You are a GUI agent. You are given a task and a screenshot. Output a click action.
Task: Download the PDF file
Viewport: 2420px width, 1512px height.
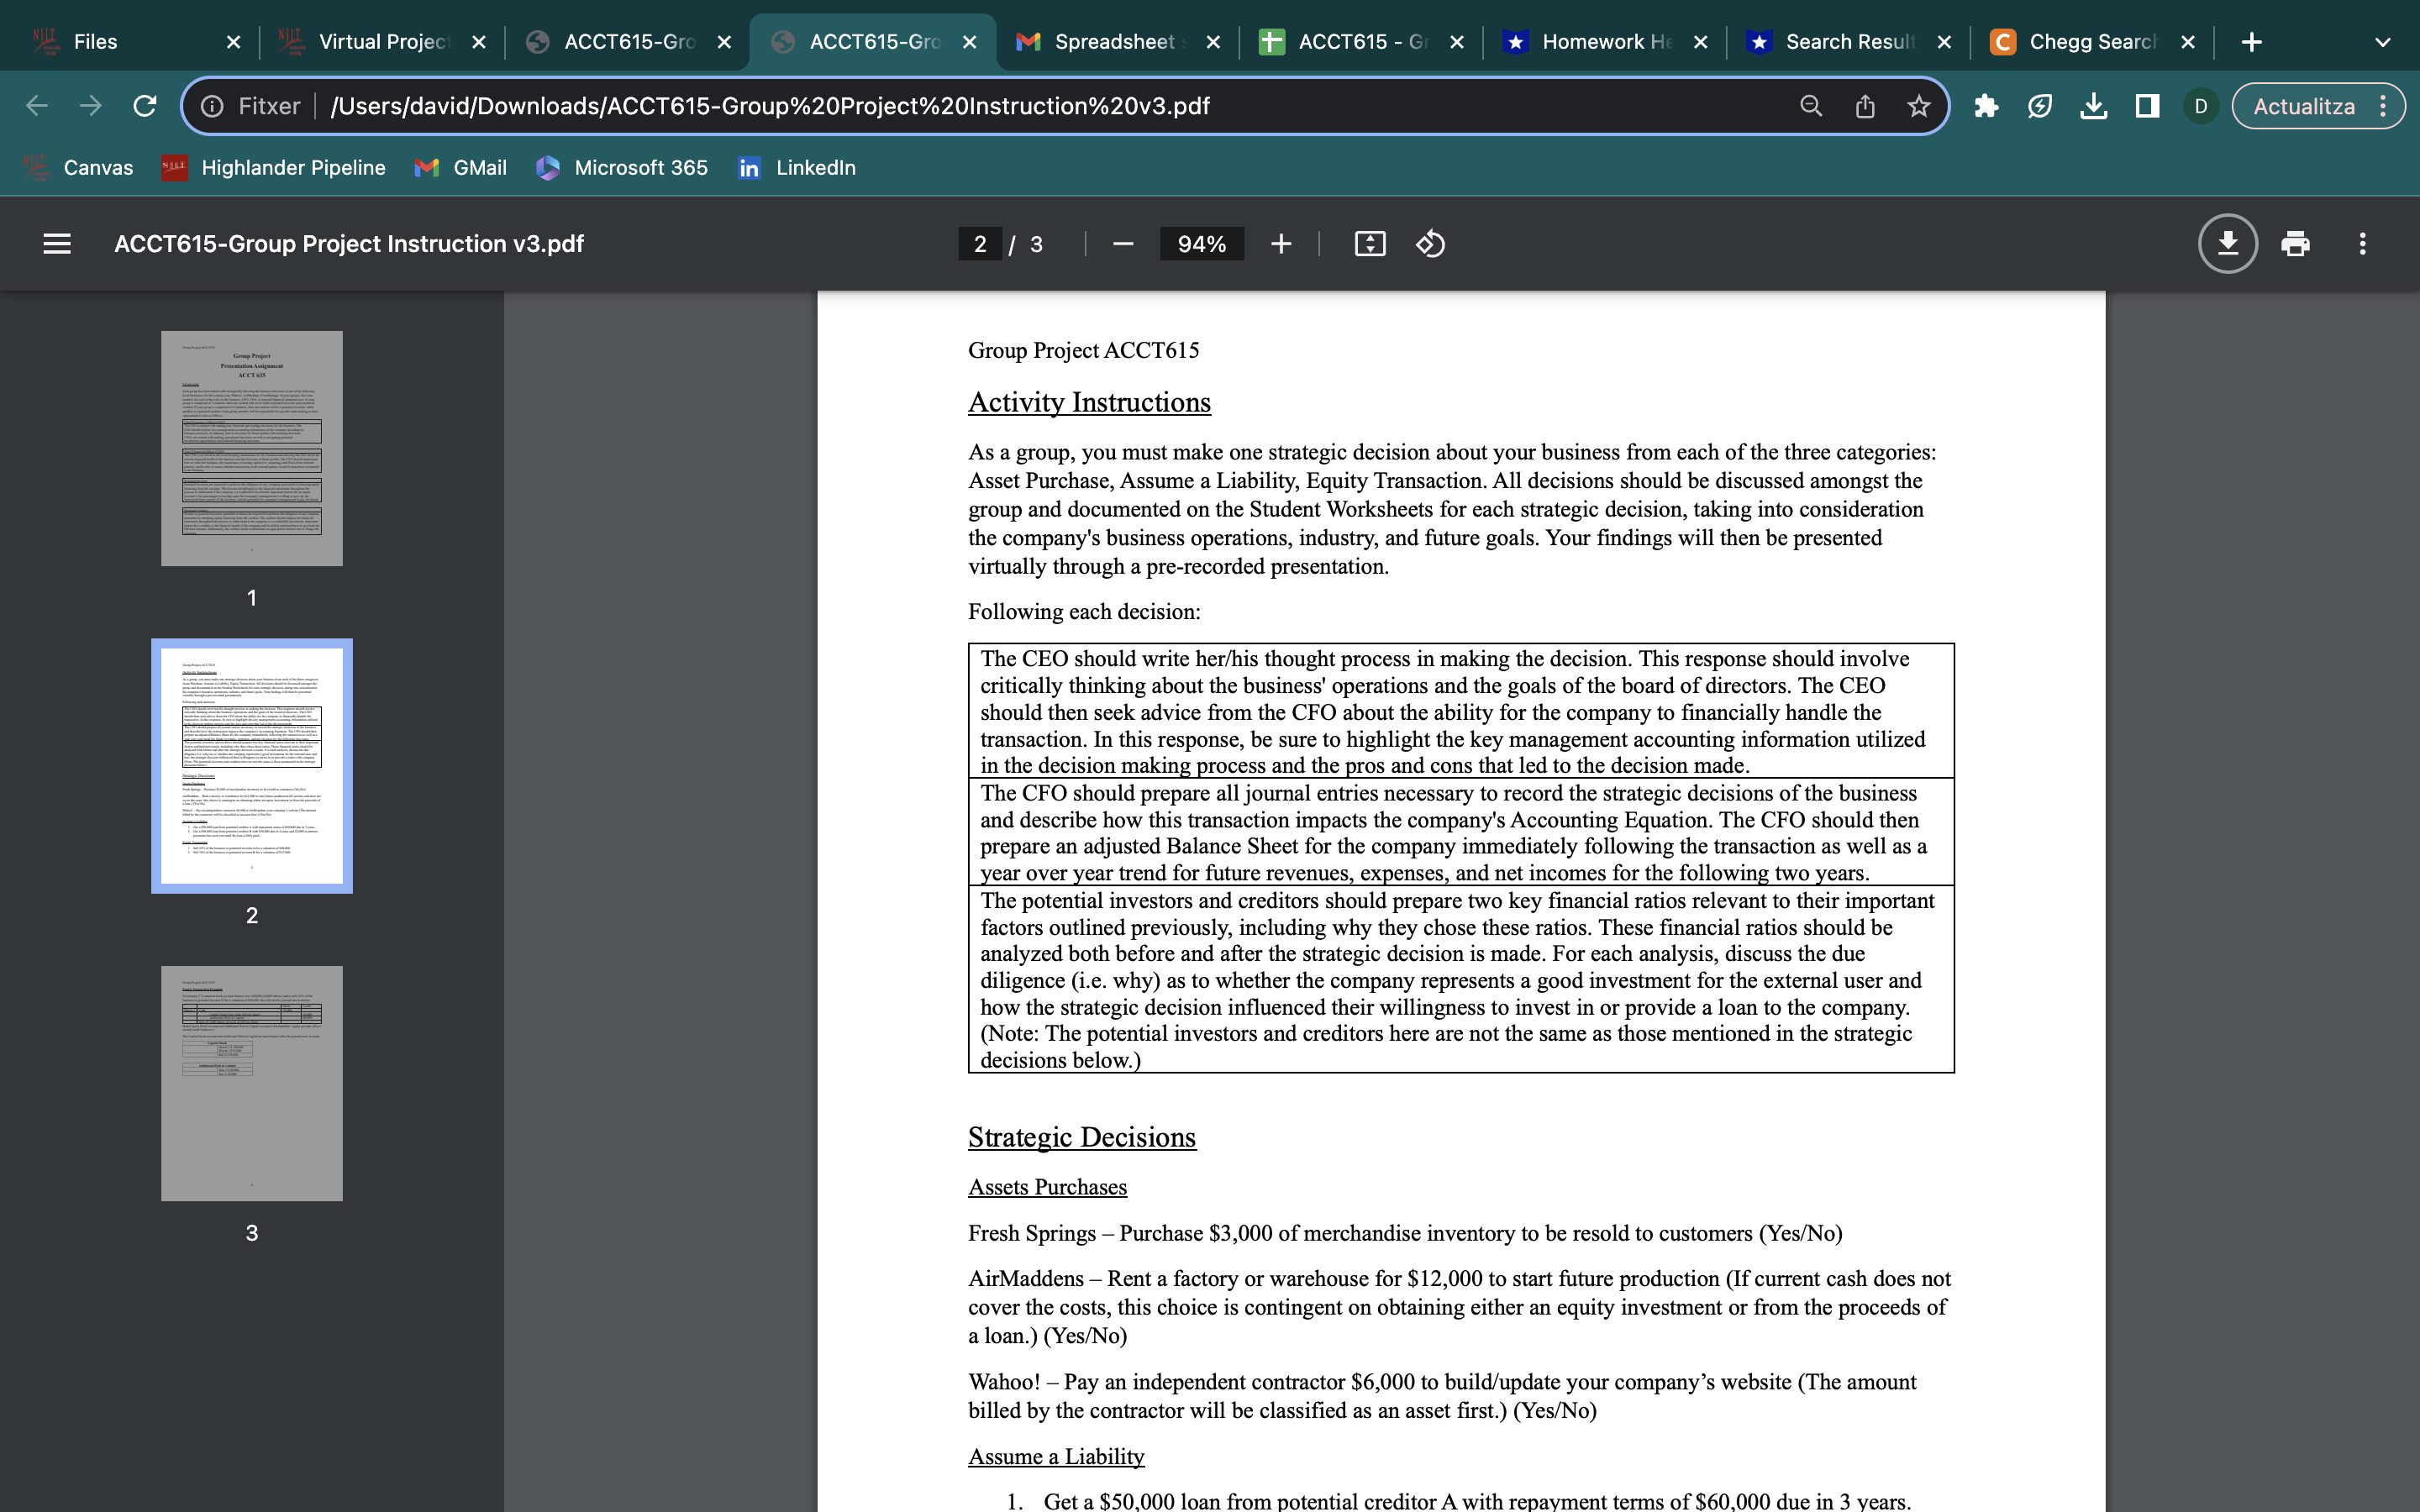(2228, 243)
